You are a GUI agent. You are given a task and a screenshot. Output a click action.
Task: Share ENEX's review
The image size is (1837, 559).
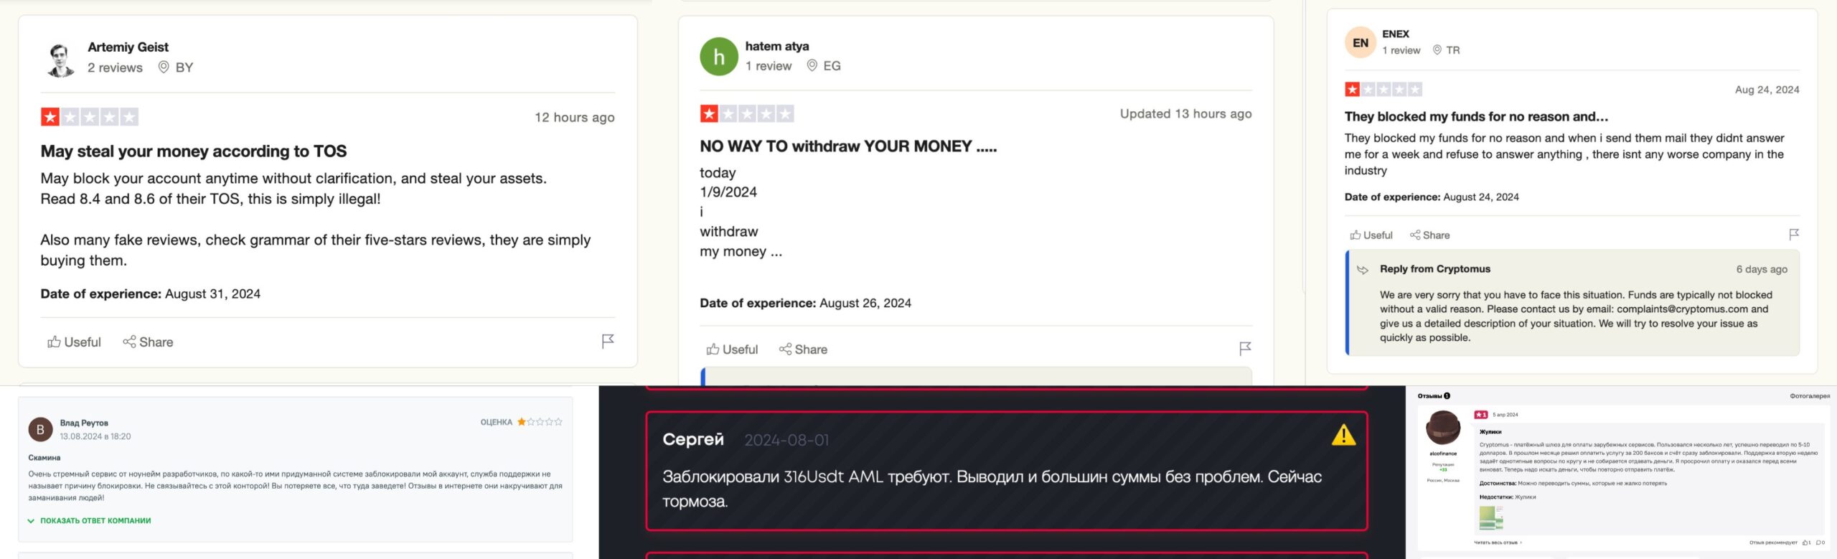click(1429, 235)
